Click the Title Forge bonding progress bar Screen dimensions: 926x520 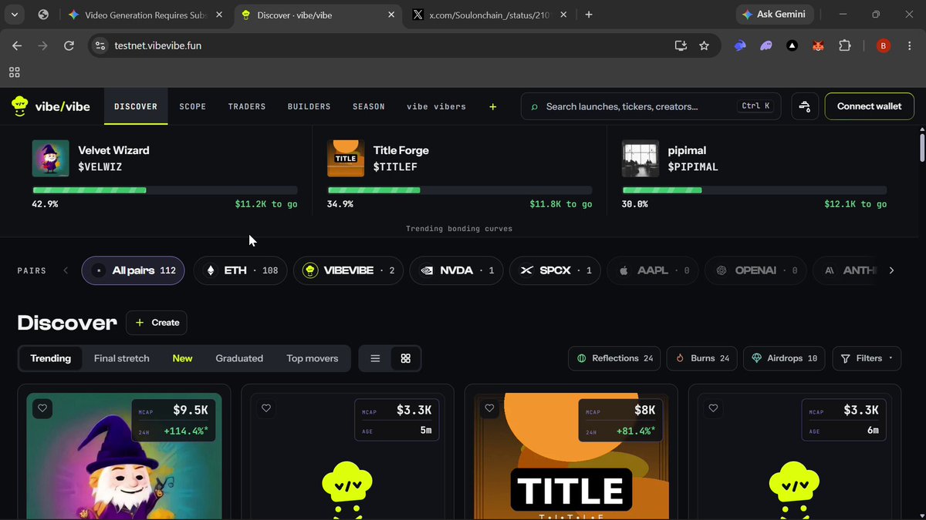pos(460,190)
